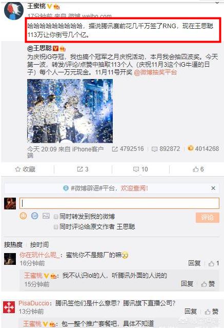This screenshot has height=328, width=224.
Task: Open the @微博抽奖平台 link
Action: click(x=155, y=72)
